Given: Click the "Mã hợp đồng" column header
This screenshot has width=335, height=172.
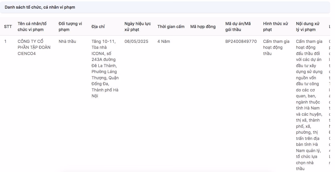Looking at the screenshot, I should [203, 27].
